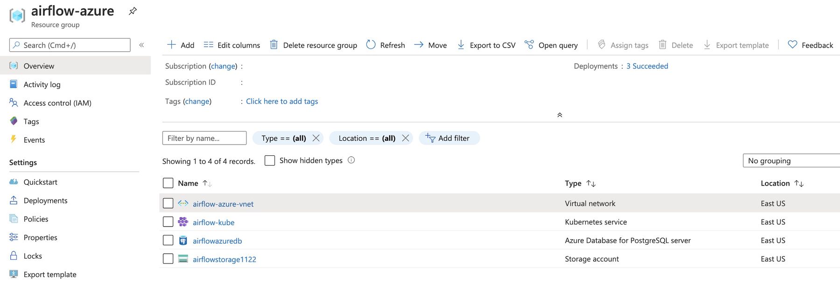Screen dimensions: 840x284
Task: Click here to add tags link
Action: [282, 101]
